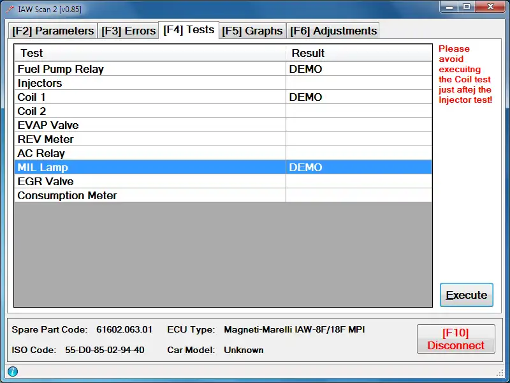The image size is (510, 383).
Task: Select the AC Relay test row
Action: pyautogui.click(x=223, y=153)
